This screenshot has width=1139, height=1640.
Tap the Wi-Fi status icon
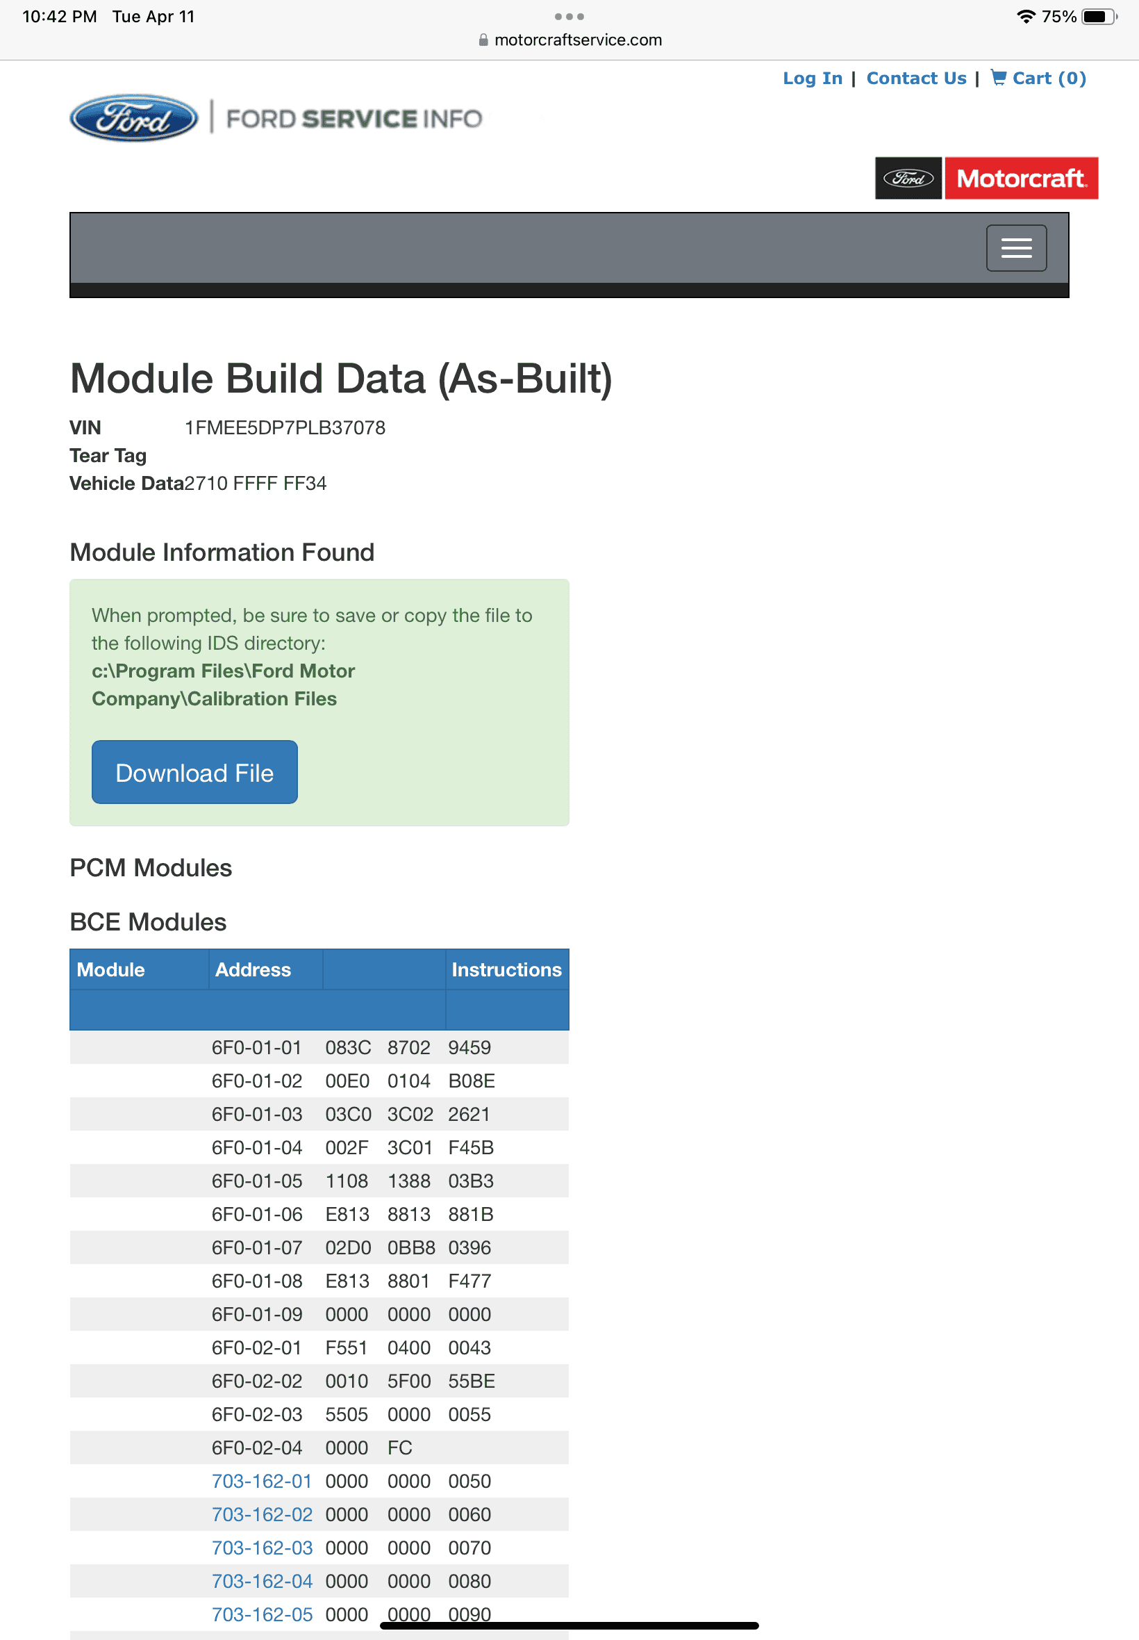(x=1026, y=17)
